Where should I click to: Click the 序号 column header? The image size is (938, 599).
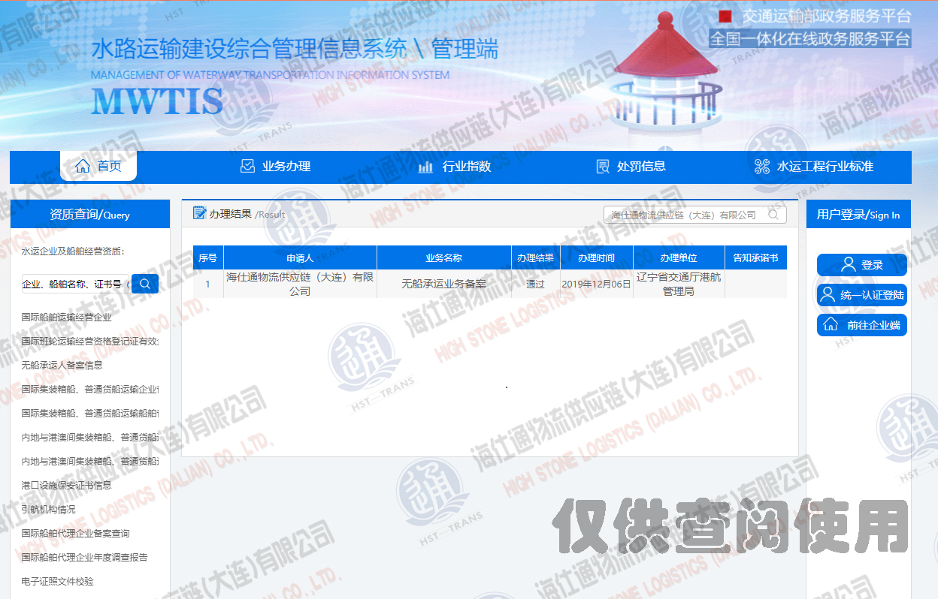208,257
